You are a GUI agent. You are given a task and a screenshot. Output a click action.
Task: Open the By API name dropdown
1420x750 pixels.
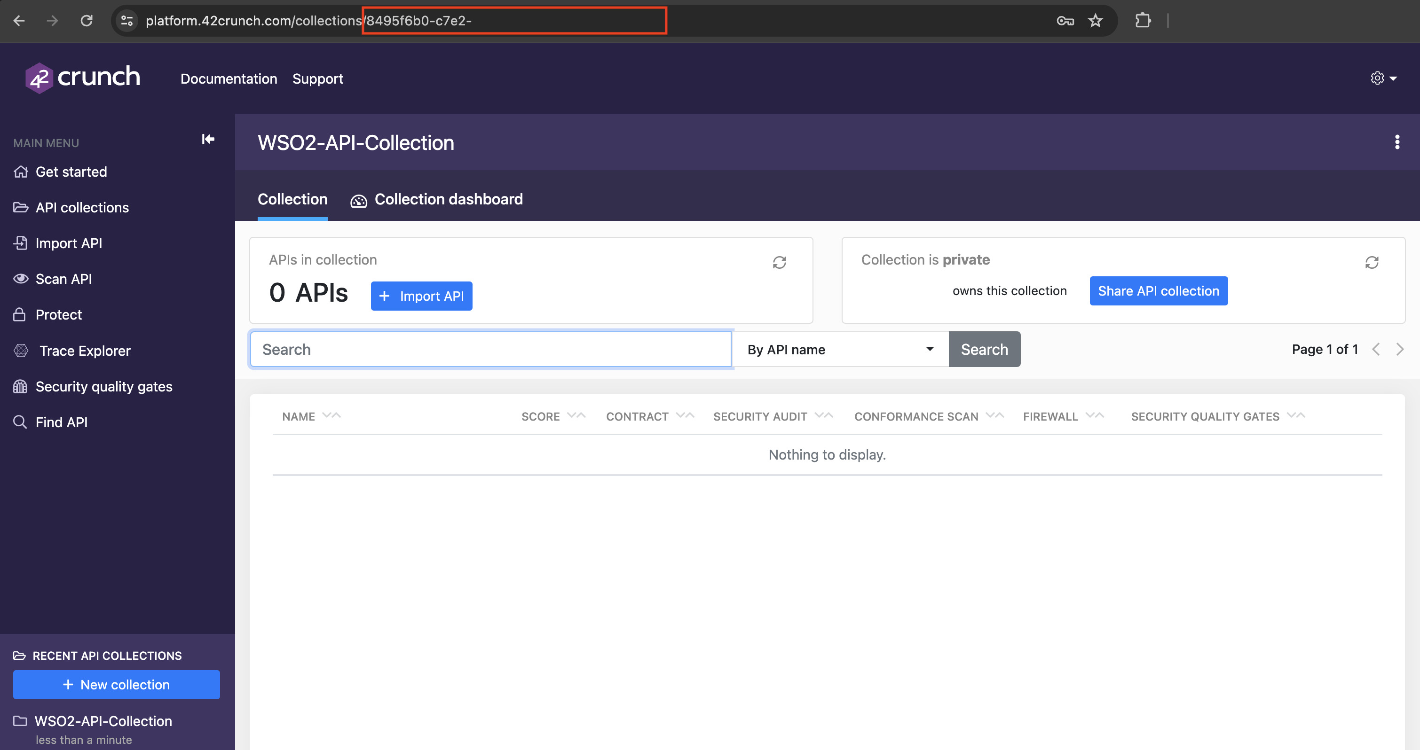click(x=840, y=349)
